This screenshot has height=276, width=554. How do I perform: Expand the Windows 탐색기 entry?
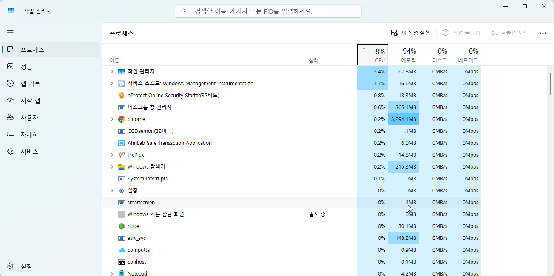pos(111,166)
